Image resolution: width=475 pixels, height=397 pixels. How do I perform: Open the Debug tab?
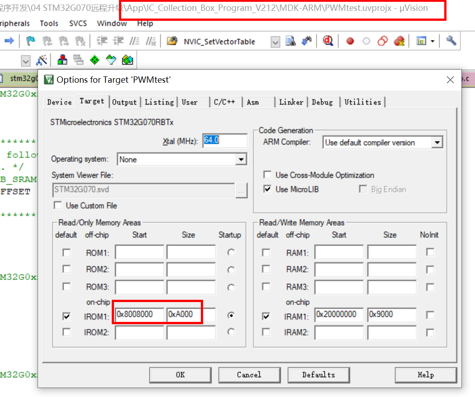pyautogui.click(x=322, y=102)
